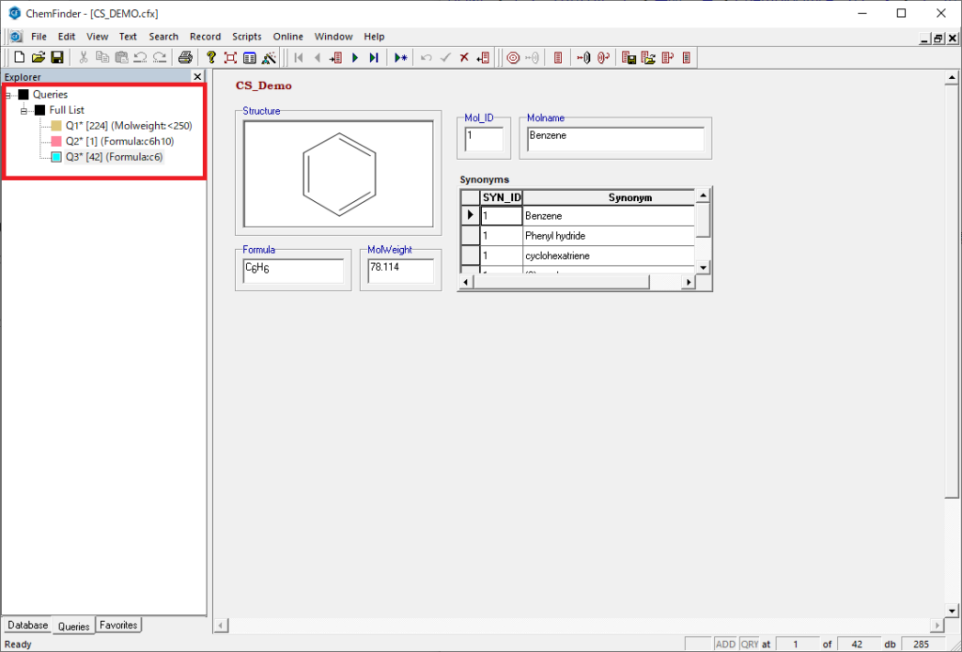Screen dimensions: 962x652
Task: Click the pink Q2 query color swatch
Action: [x=56, y=142]
